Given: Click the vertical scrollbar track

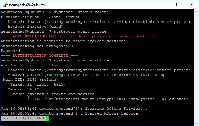Looking at the screenshot, I should (x=196, y=68).
